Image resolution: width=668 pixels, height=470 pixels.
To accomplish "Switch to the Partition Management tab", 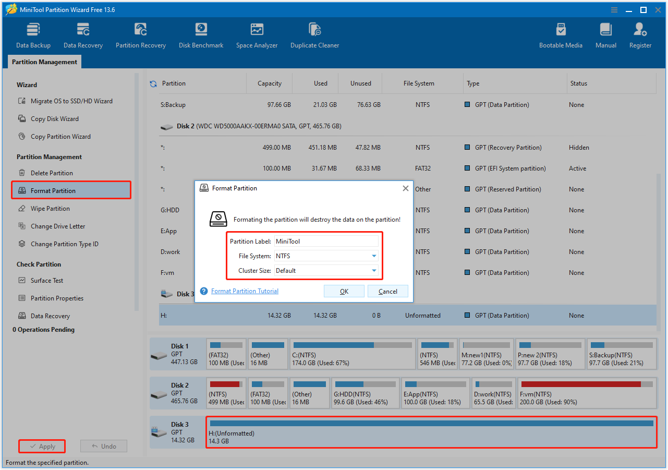I will 45,62.
